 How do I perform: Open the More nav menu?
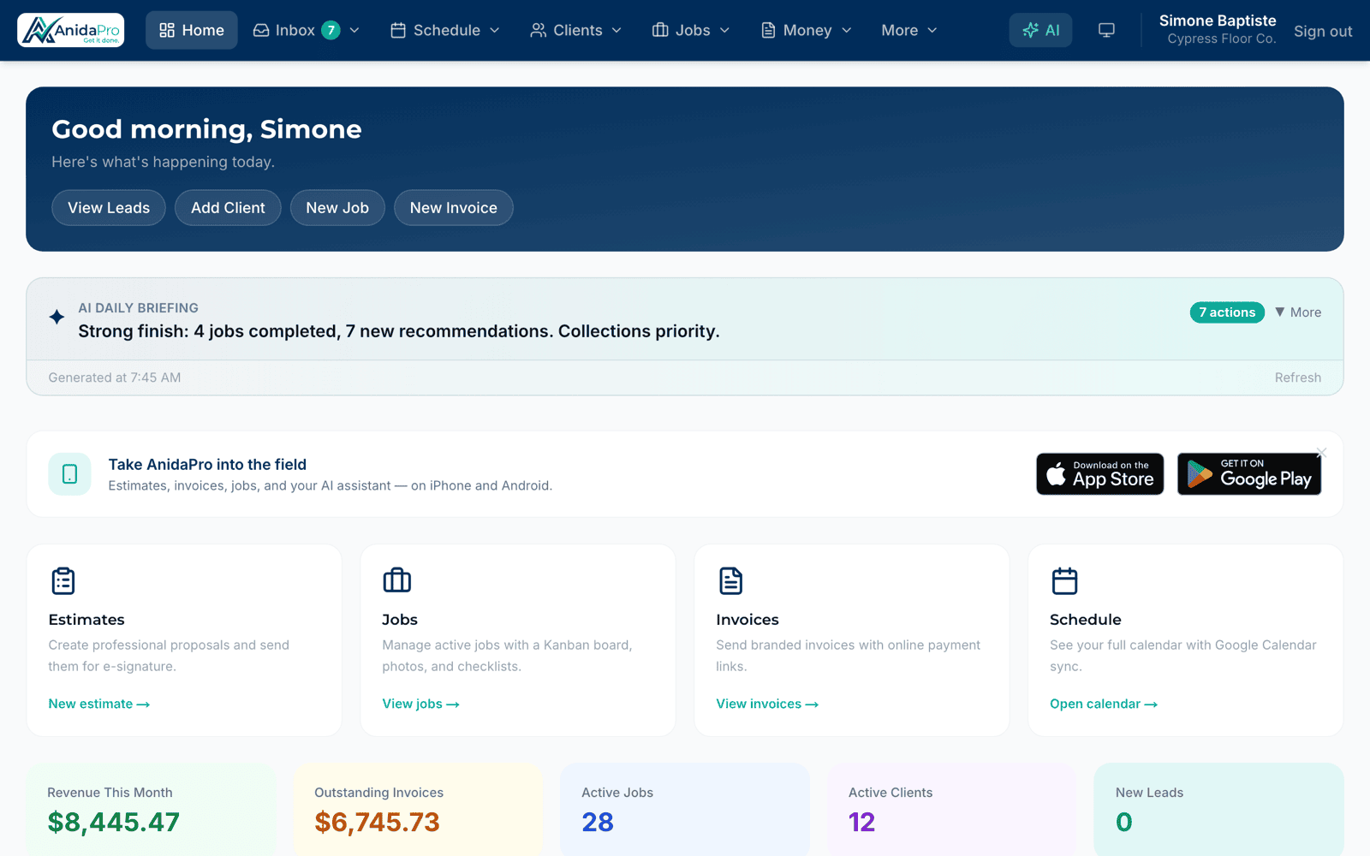pyautogui.click(x=909, y=30)
